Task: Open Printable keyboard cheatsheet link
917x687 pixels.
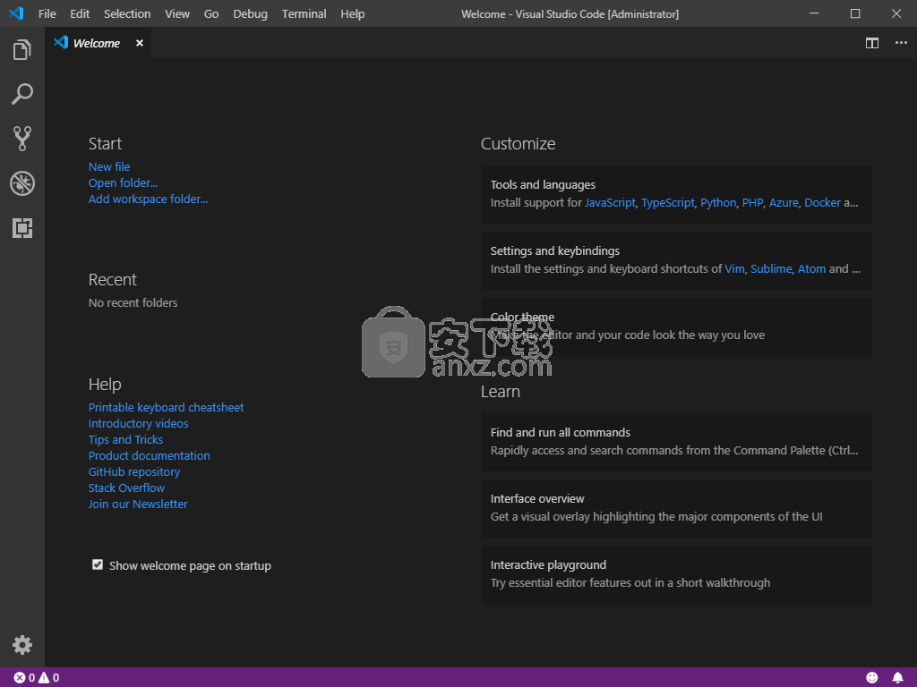Action: 166,407
